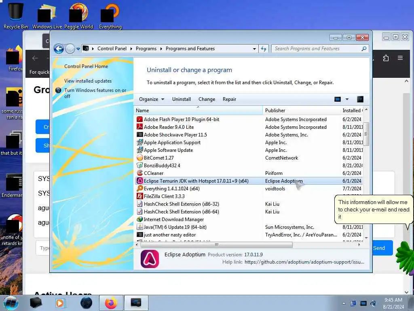Sort by the Installed On column header

pyautogui.click(x=352, y=110)
